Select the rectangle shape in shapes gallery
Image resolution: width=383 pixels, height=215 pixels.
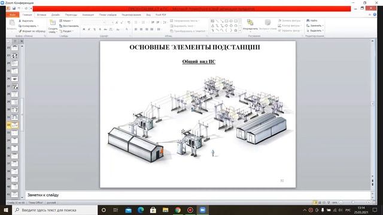point(226,21)
